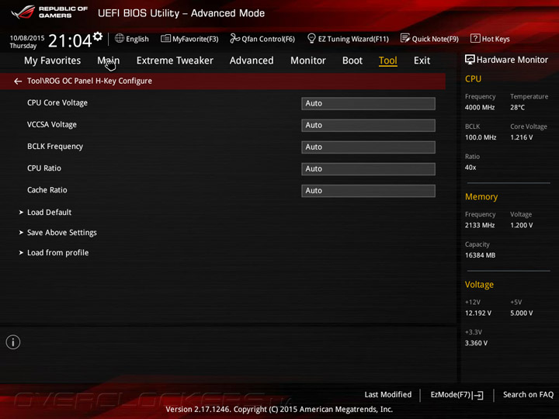
Task: Click the Hardware Monitor heading
Action: [512, 60]
